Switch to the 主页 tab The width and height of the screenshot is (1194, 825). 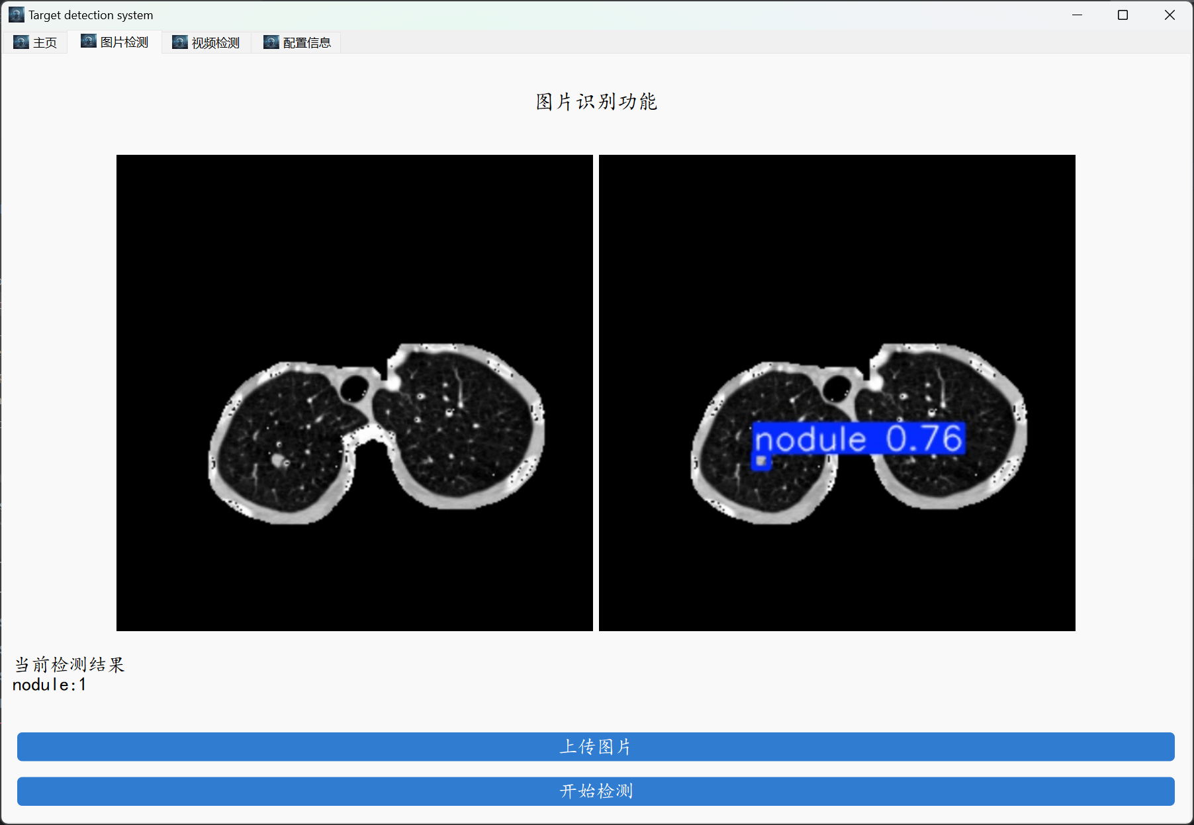pos(35,42)
